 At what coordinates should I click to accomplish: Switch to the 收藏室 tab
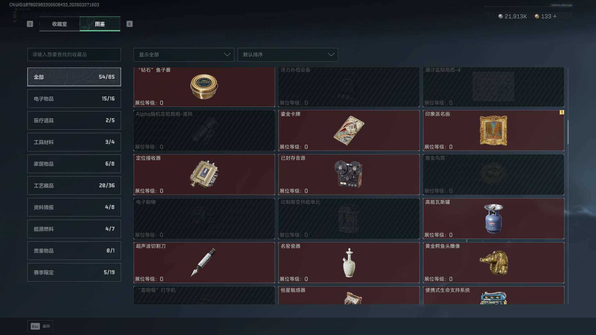click(x=60, y=24)
